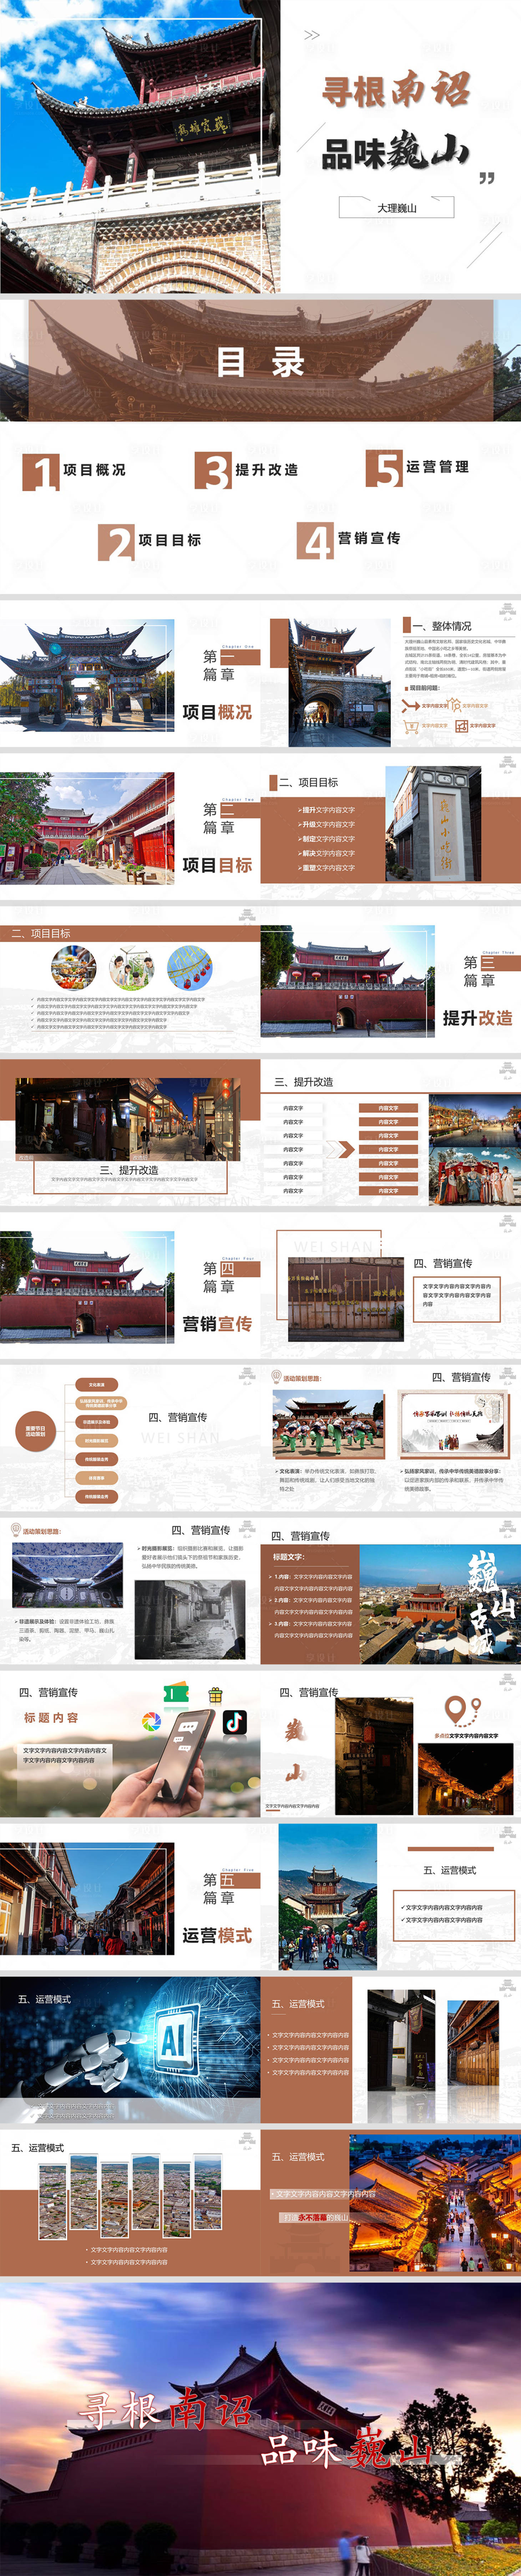Select 项目目标 in the table of contents
Screen dimensions: 521x2576
click(169, 540)
